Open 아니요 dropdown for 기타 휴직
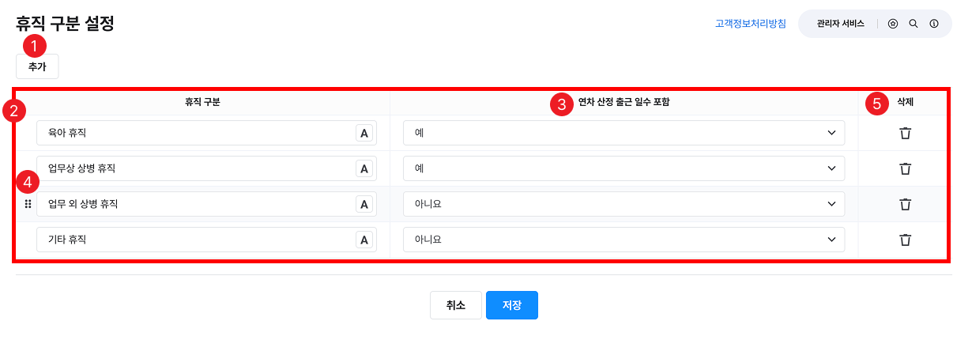This screenshot has height=340, width=972. click(x=624, y=240)
